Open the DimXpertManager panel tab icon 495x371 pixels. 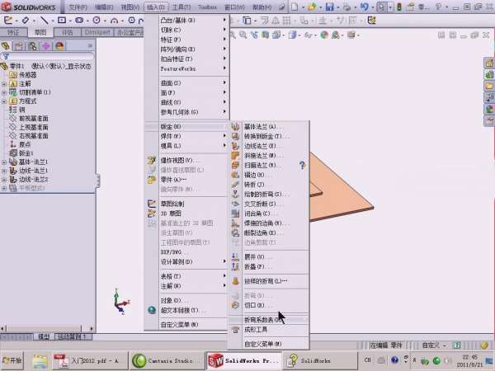(x=45, y=46)
